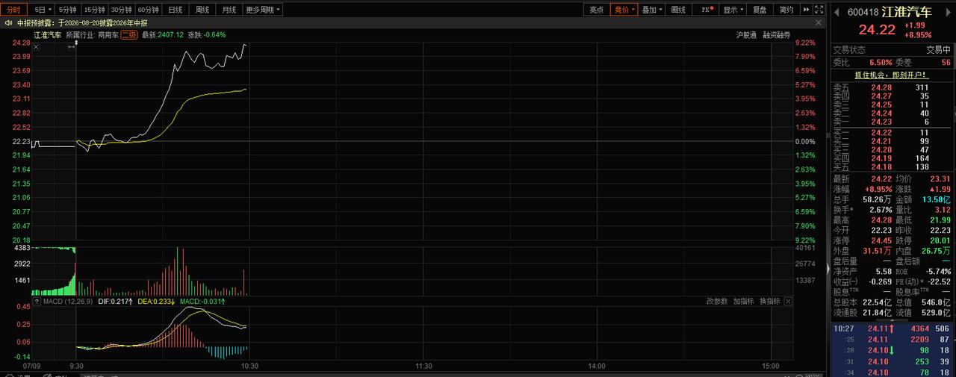
Task: Click the 抓住机会，即刻开户 link
Action: [892, 75]
